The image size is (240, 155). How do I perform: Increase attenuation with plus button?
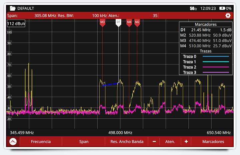pos(186,142)
